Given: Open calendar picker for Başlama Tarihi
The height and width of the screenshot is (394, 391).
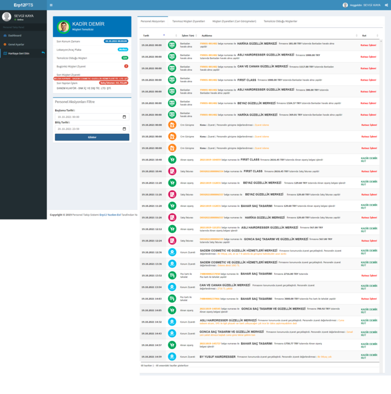Looking at the screenshot, I should coord(124,117).
